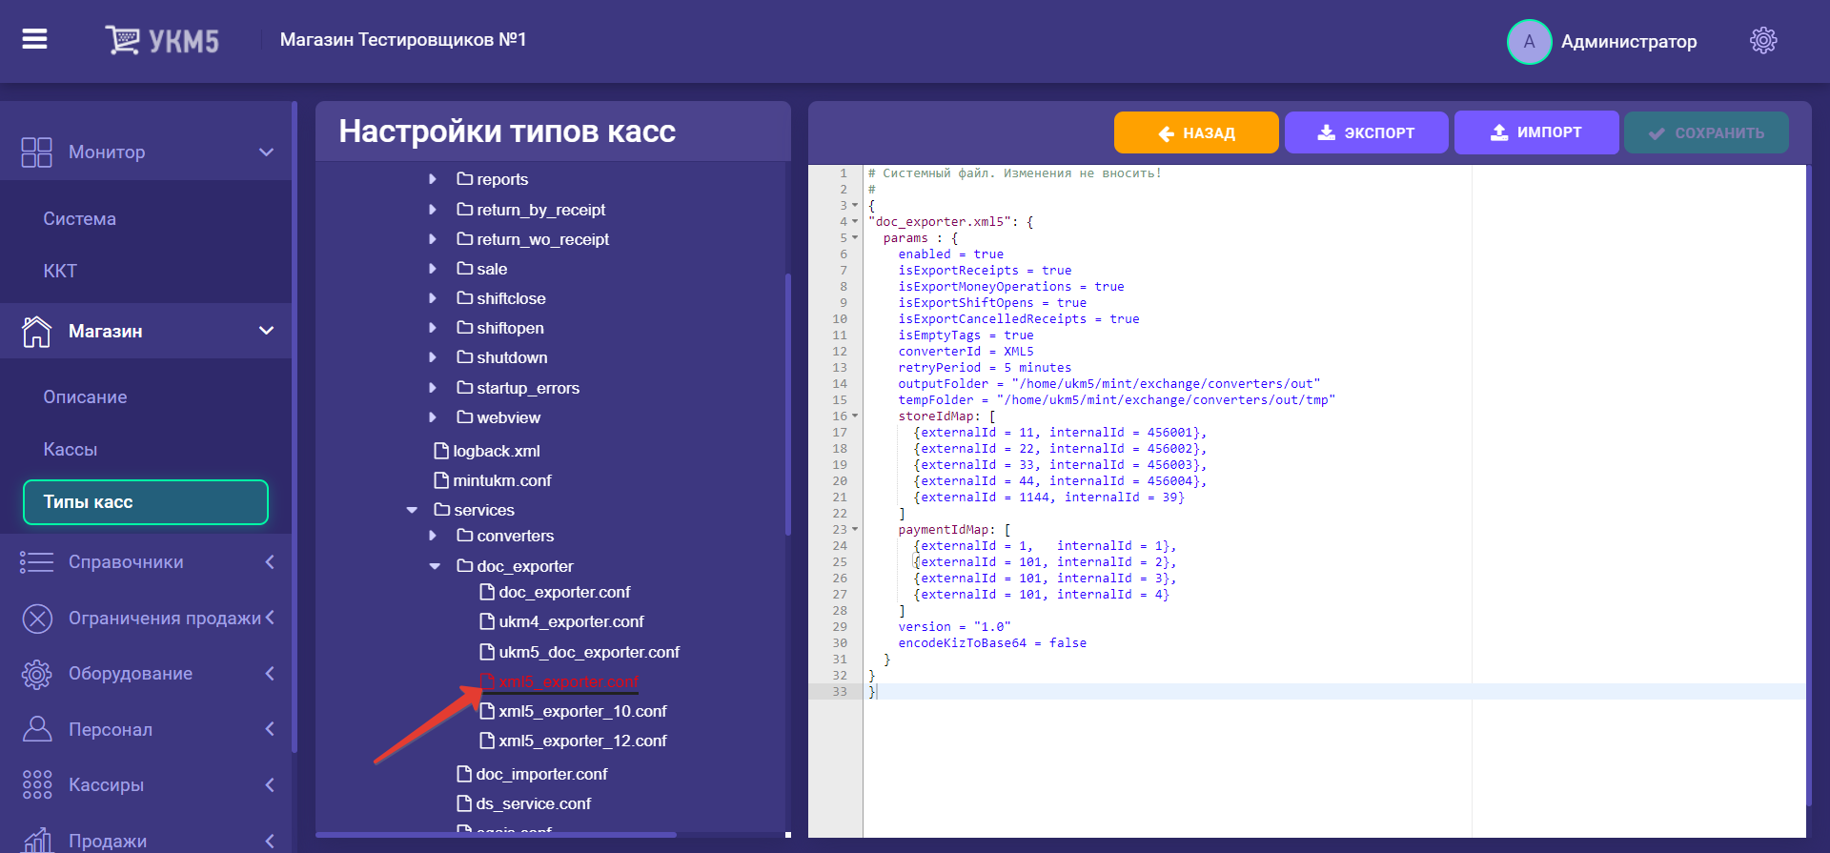1830x853 pixels.
Task: Open the Кассы menu item
Action: tap(71, 450)
